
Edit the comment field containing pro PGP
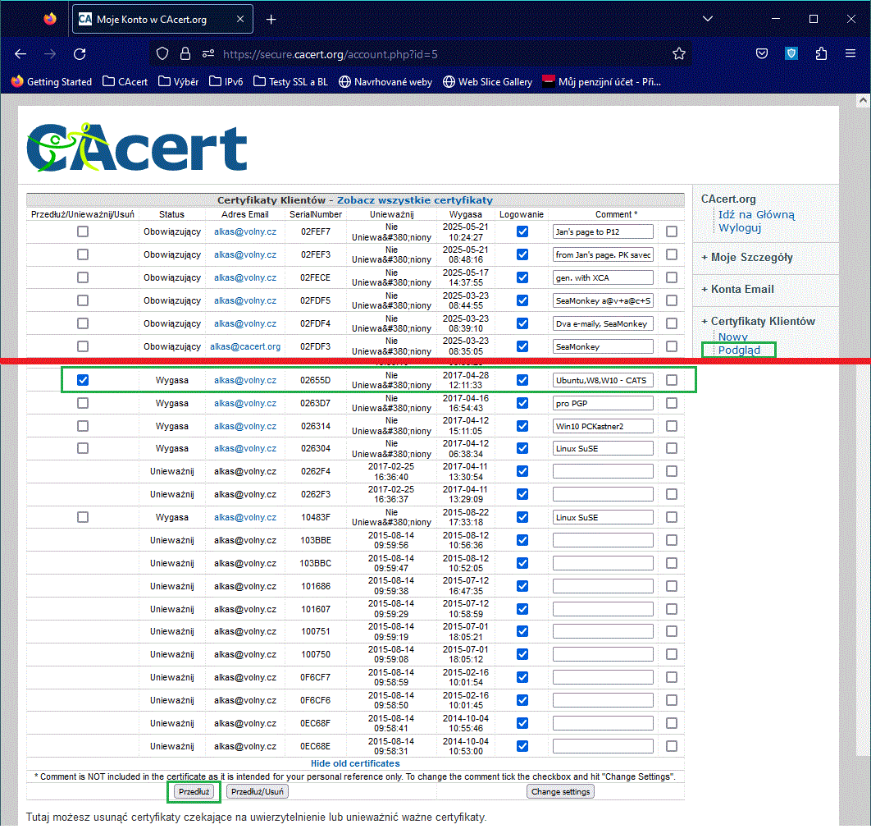603,403
